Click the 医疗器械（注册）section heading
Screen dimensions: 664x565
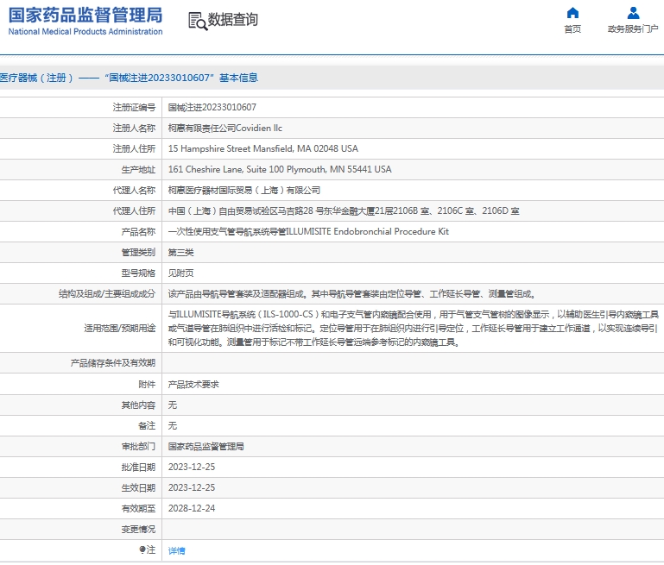click(36, 78)
